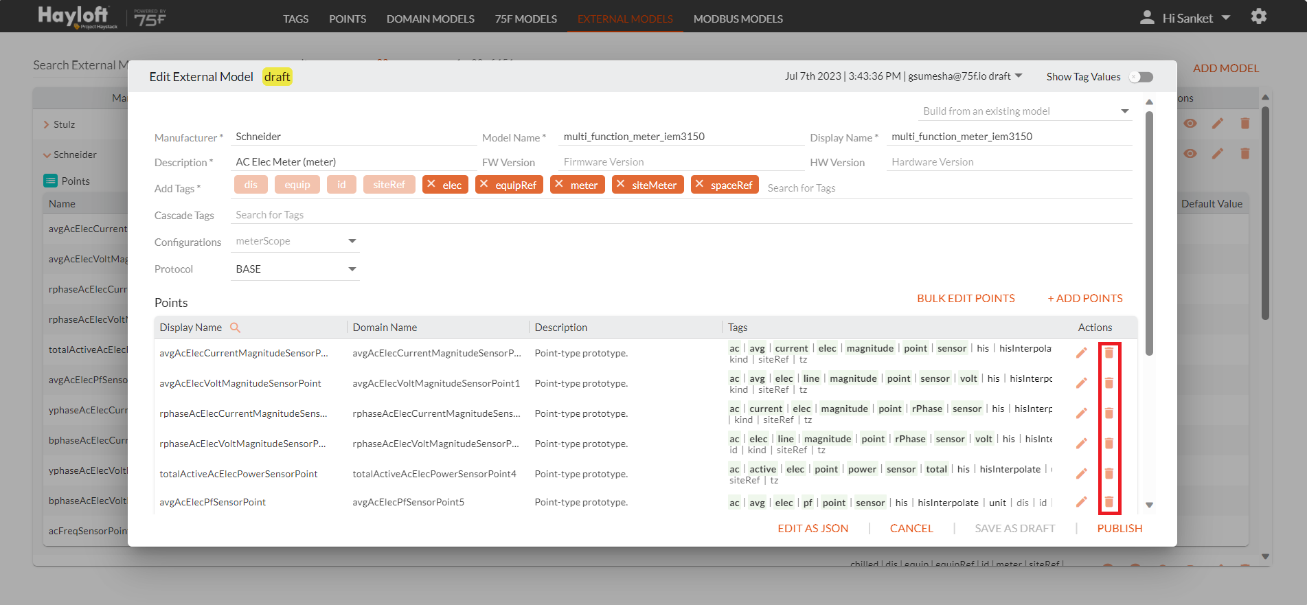
Task: Click + ADD POINTS
Action: (1085, 298)
